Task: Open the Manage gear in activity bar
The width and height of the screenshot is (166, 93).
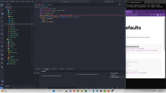Action: pos(2,85)
